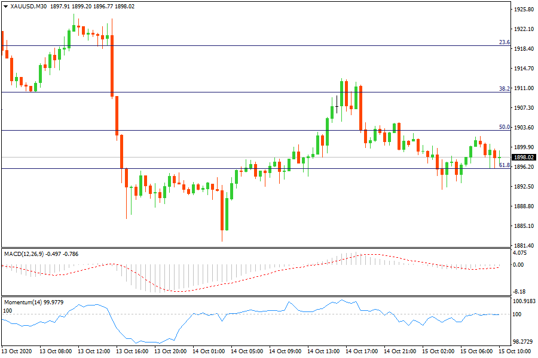Click the Momentum(14) indicator label
Image resolution: width=538 pixels, height=358 pixels.
[20, 303]
